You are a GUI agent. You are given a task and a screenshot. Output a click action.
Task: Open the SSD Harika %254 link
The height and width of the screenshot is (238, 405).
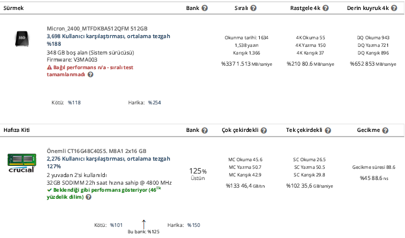click(x=154, y=103)
